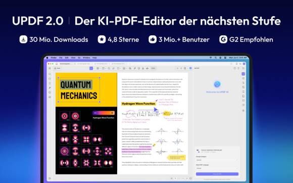Click the hamburger menu icon left of toolbar
The height and width of the screenshot is (183, 293).
(x=50, y=68)
